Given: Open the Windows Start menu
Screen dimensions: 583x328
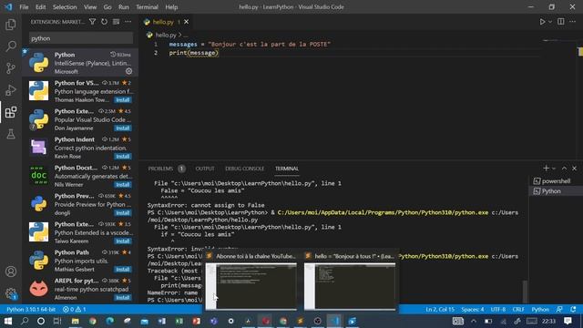Looking at the screenshot, I should 8,321.
